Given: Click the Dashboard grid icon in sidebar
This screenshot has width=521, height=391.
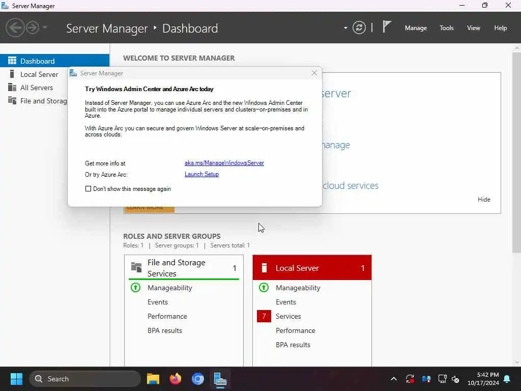Looking at the screenshot, I should point(12,61).
